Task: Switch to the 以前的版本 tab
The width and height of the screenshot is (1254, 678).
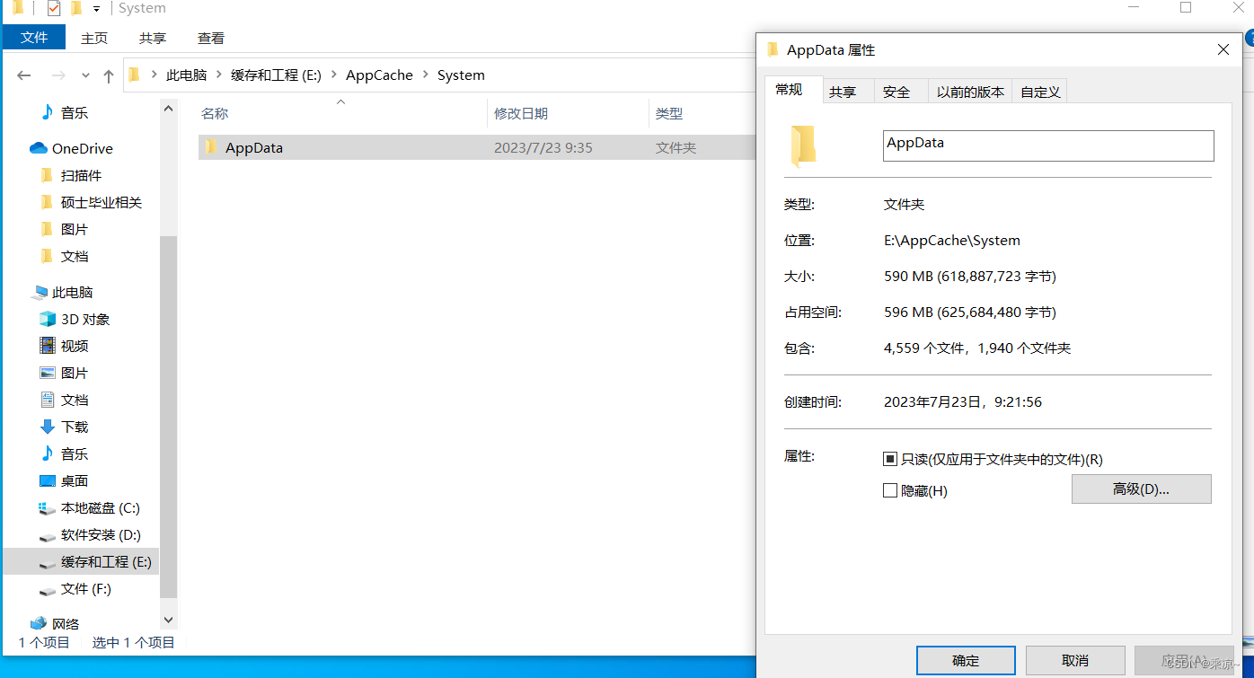Action: tap(970, 92)
